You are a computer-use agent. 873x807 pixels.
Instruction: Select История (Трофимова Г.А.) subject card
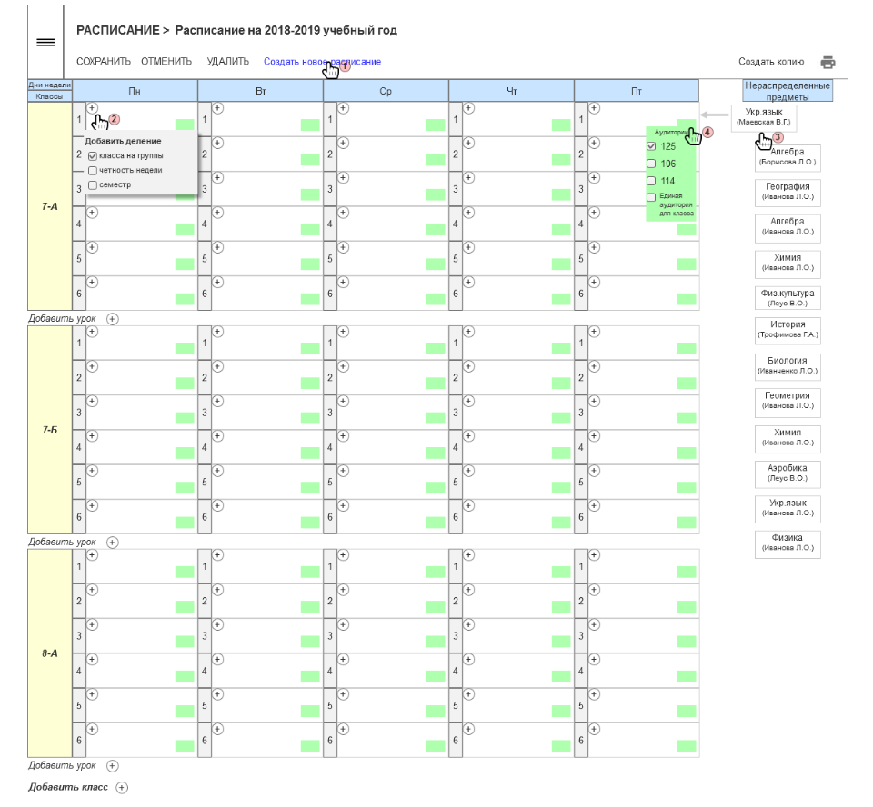[788, 330]
